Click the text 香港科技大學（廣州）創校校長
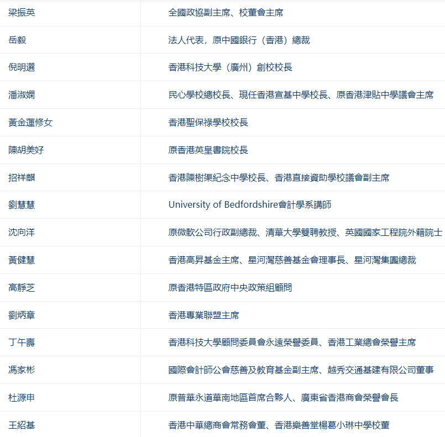 [x=230, y=67]
